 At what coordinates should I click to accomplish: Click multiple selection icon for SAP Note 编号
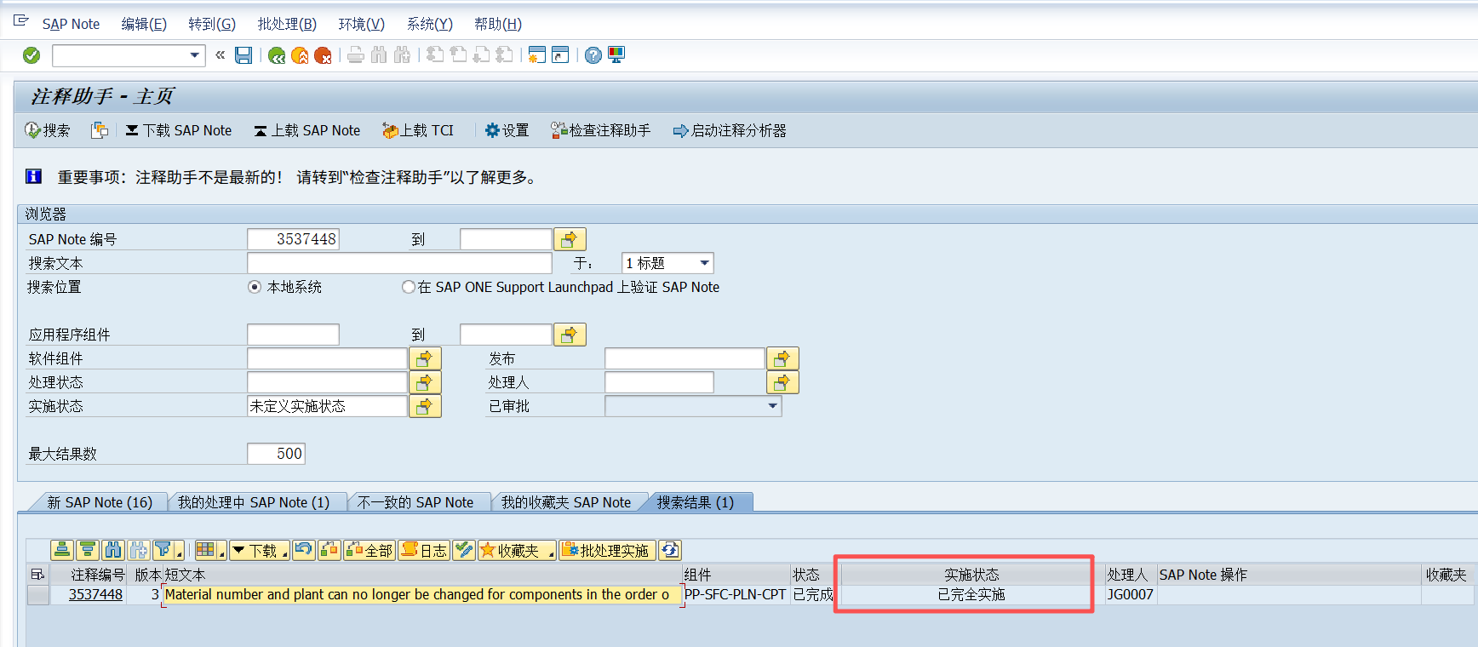[570, 239]
